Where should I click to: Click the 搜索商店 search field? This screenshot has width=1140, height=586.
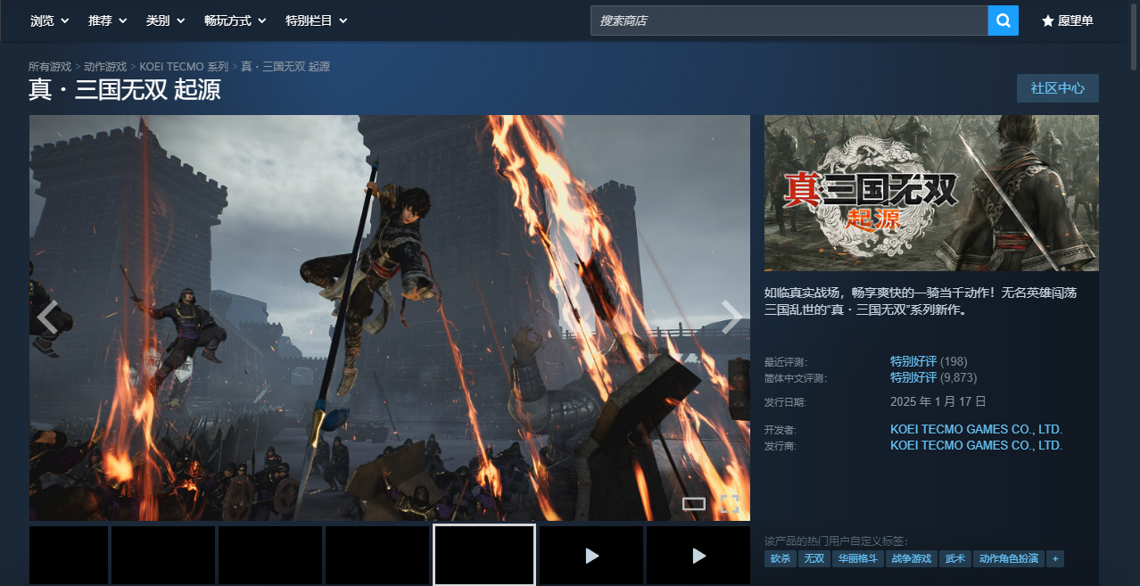pos(789,21)
